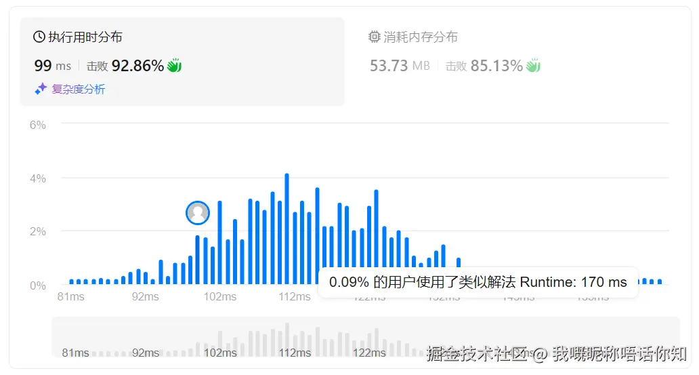The height and width of the screenshot is (375, 699).
Task: Open the 复杂度分析 link
Action: 79,89
